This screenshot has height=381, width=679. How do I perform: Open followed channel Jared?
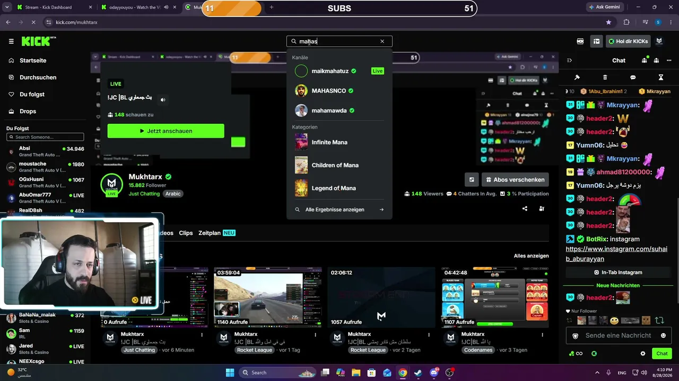pyautogui.click(x=45, y=349)
